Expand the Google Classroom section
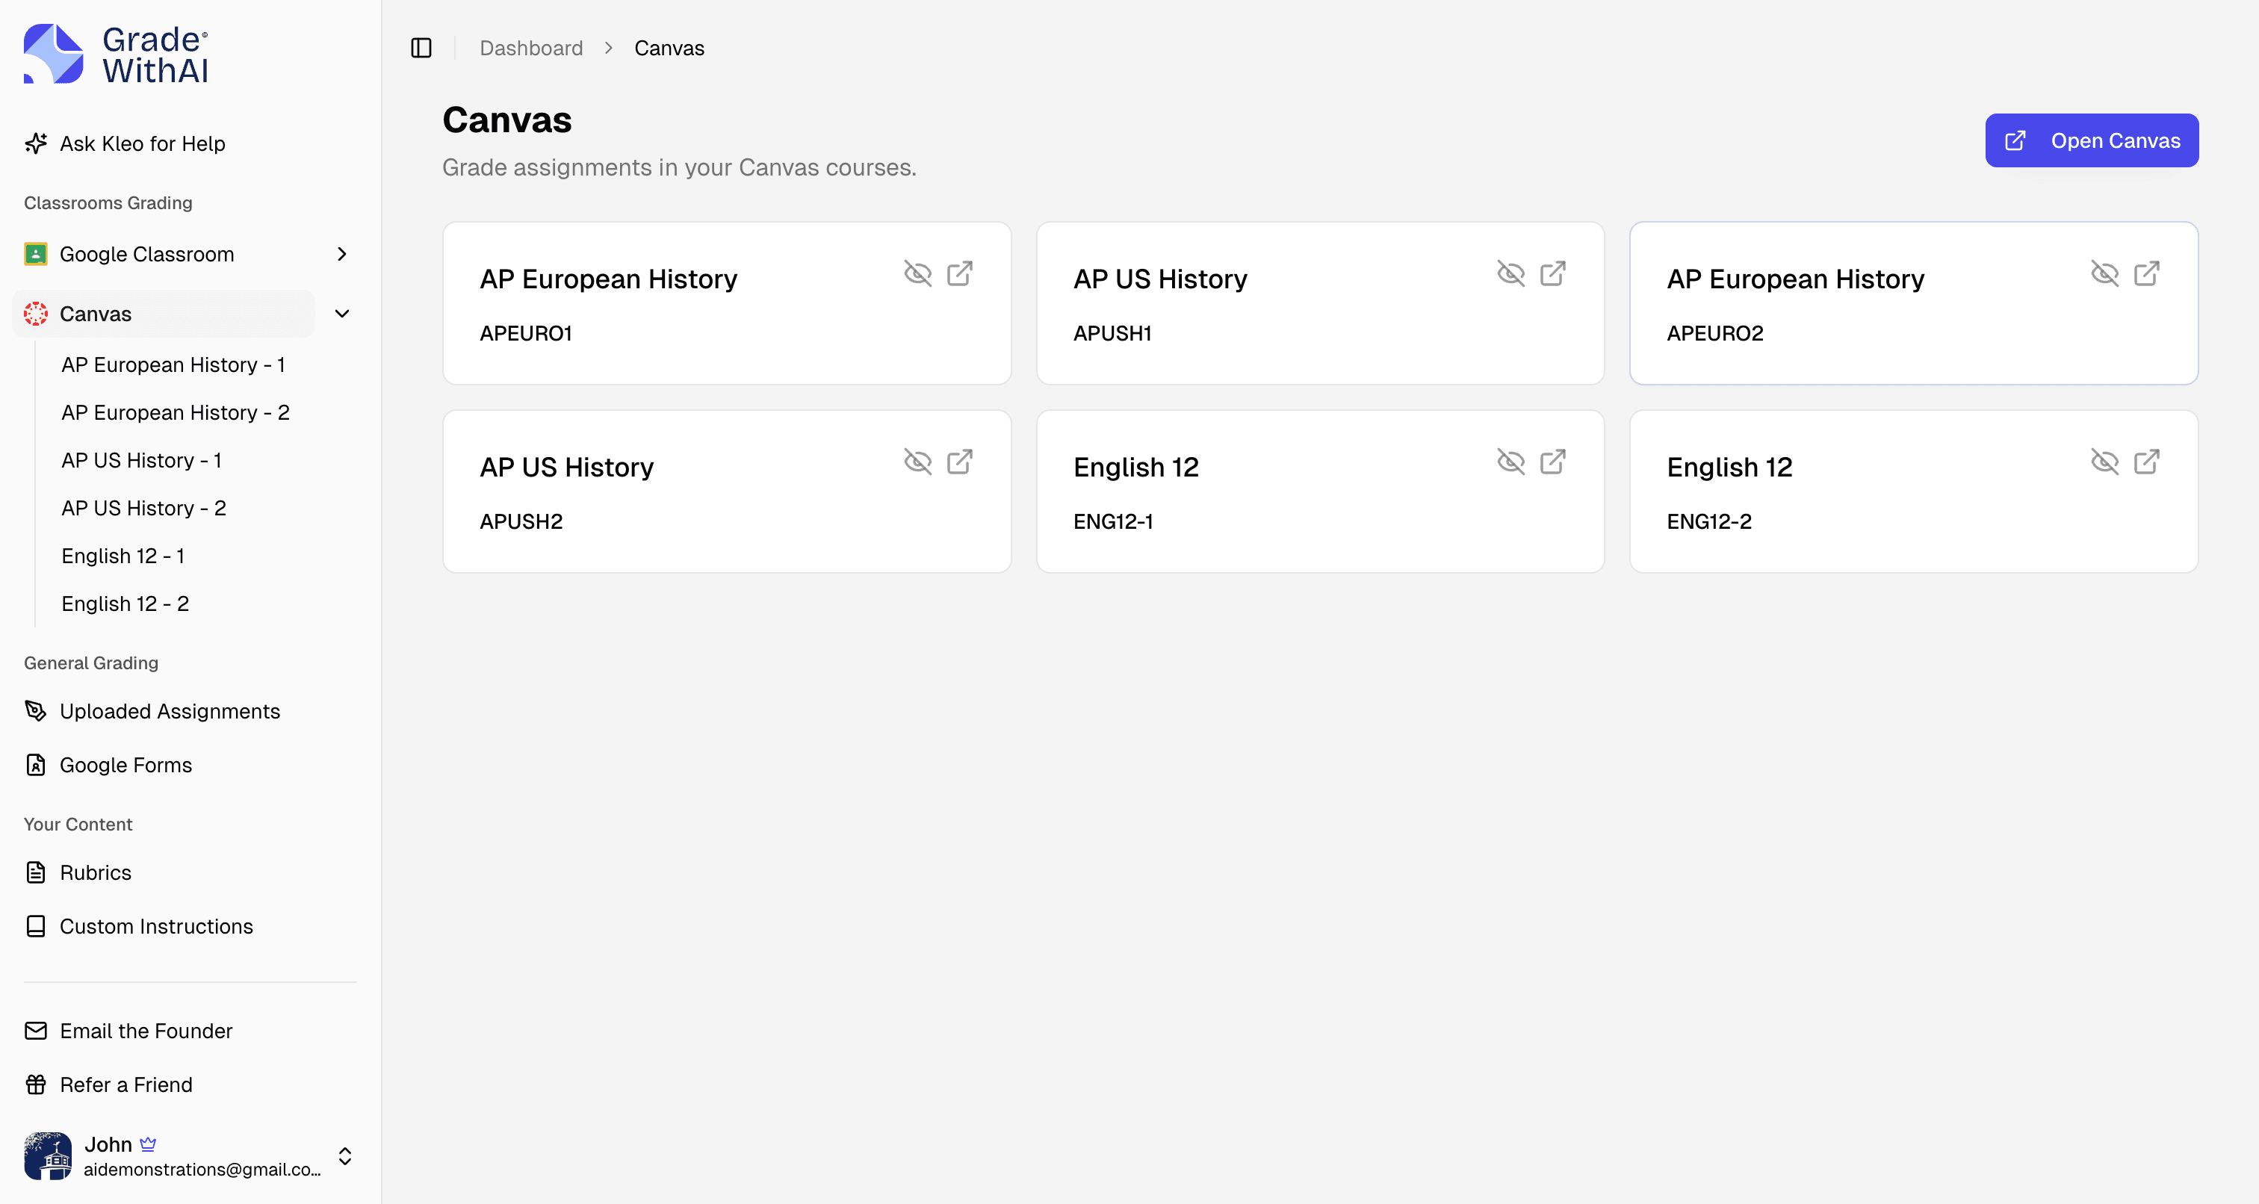The image size is (2259, 1204). [x=343, y=253]
